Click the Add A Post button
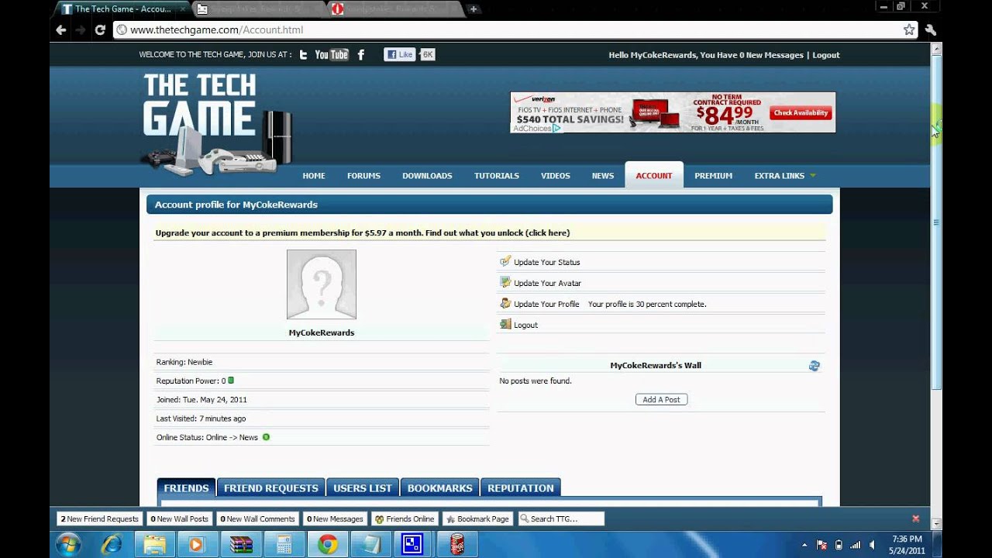The height and width of the screenshot is (558, 992). pyautogui.click(x=661, y=400)
